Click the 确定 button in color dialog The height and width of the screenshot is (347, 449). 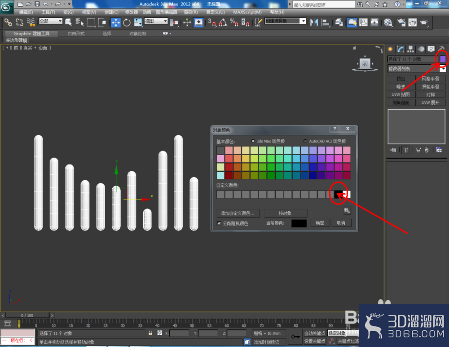tap(320, 223)
